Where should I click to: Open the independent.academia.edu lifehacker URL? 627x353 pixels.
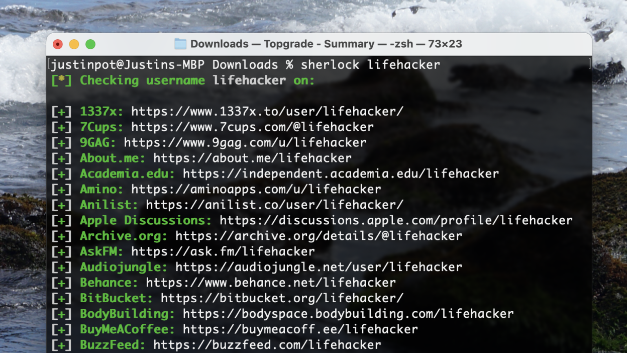point(341,174)
